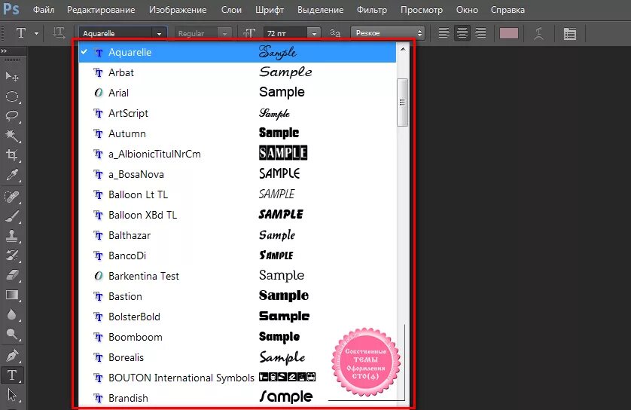This screenshot has width=631, height=410.
Task: Select the Magic Wand tool
Action: [x=12, y=136]
